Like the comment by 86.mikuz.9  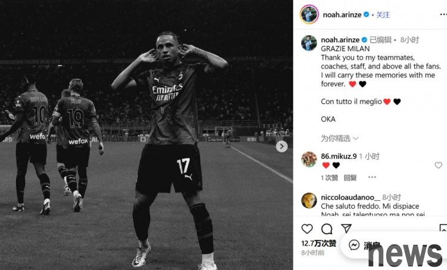(438, 165)
